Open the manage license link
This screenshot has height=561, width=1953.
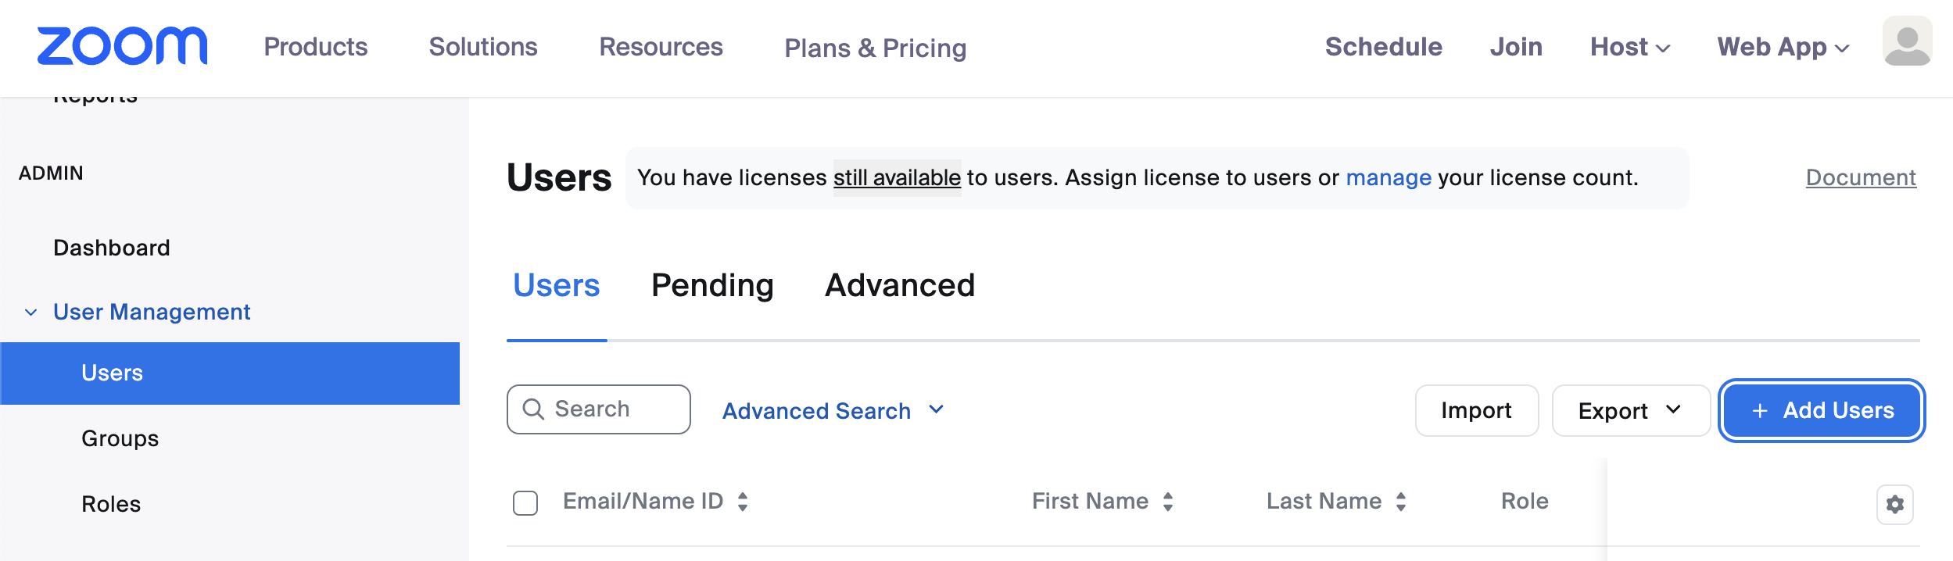[1389, 178]
